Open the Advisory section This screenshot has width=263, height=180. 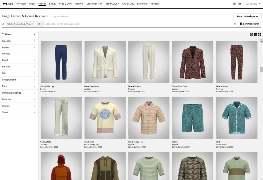[155, 4]
